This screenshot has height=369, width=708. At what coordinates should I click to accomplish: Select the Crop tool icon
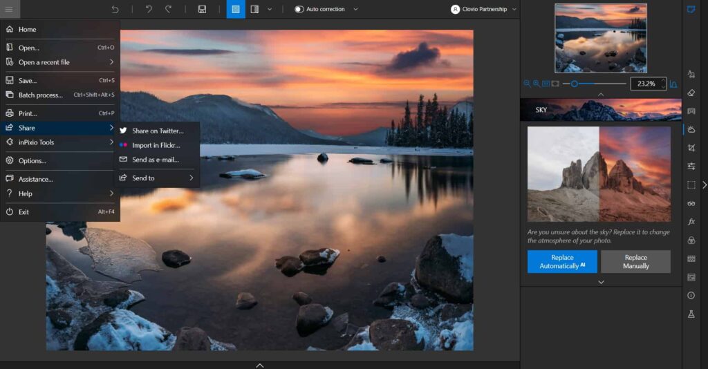pos(691,148)
